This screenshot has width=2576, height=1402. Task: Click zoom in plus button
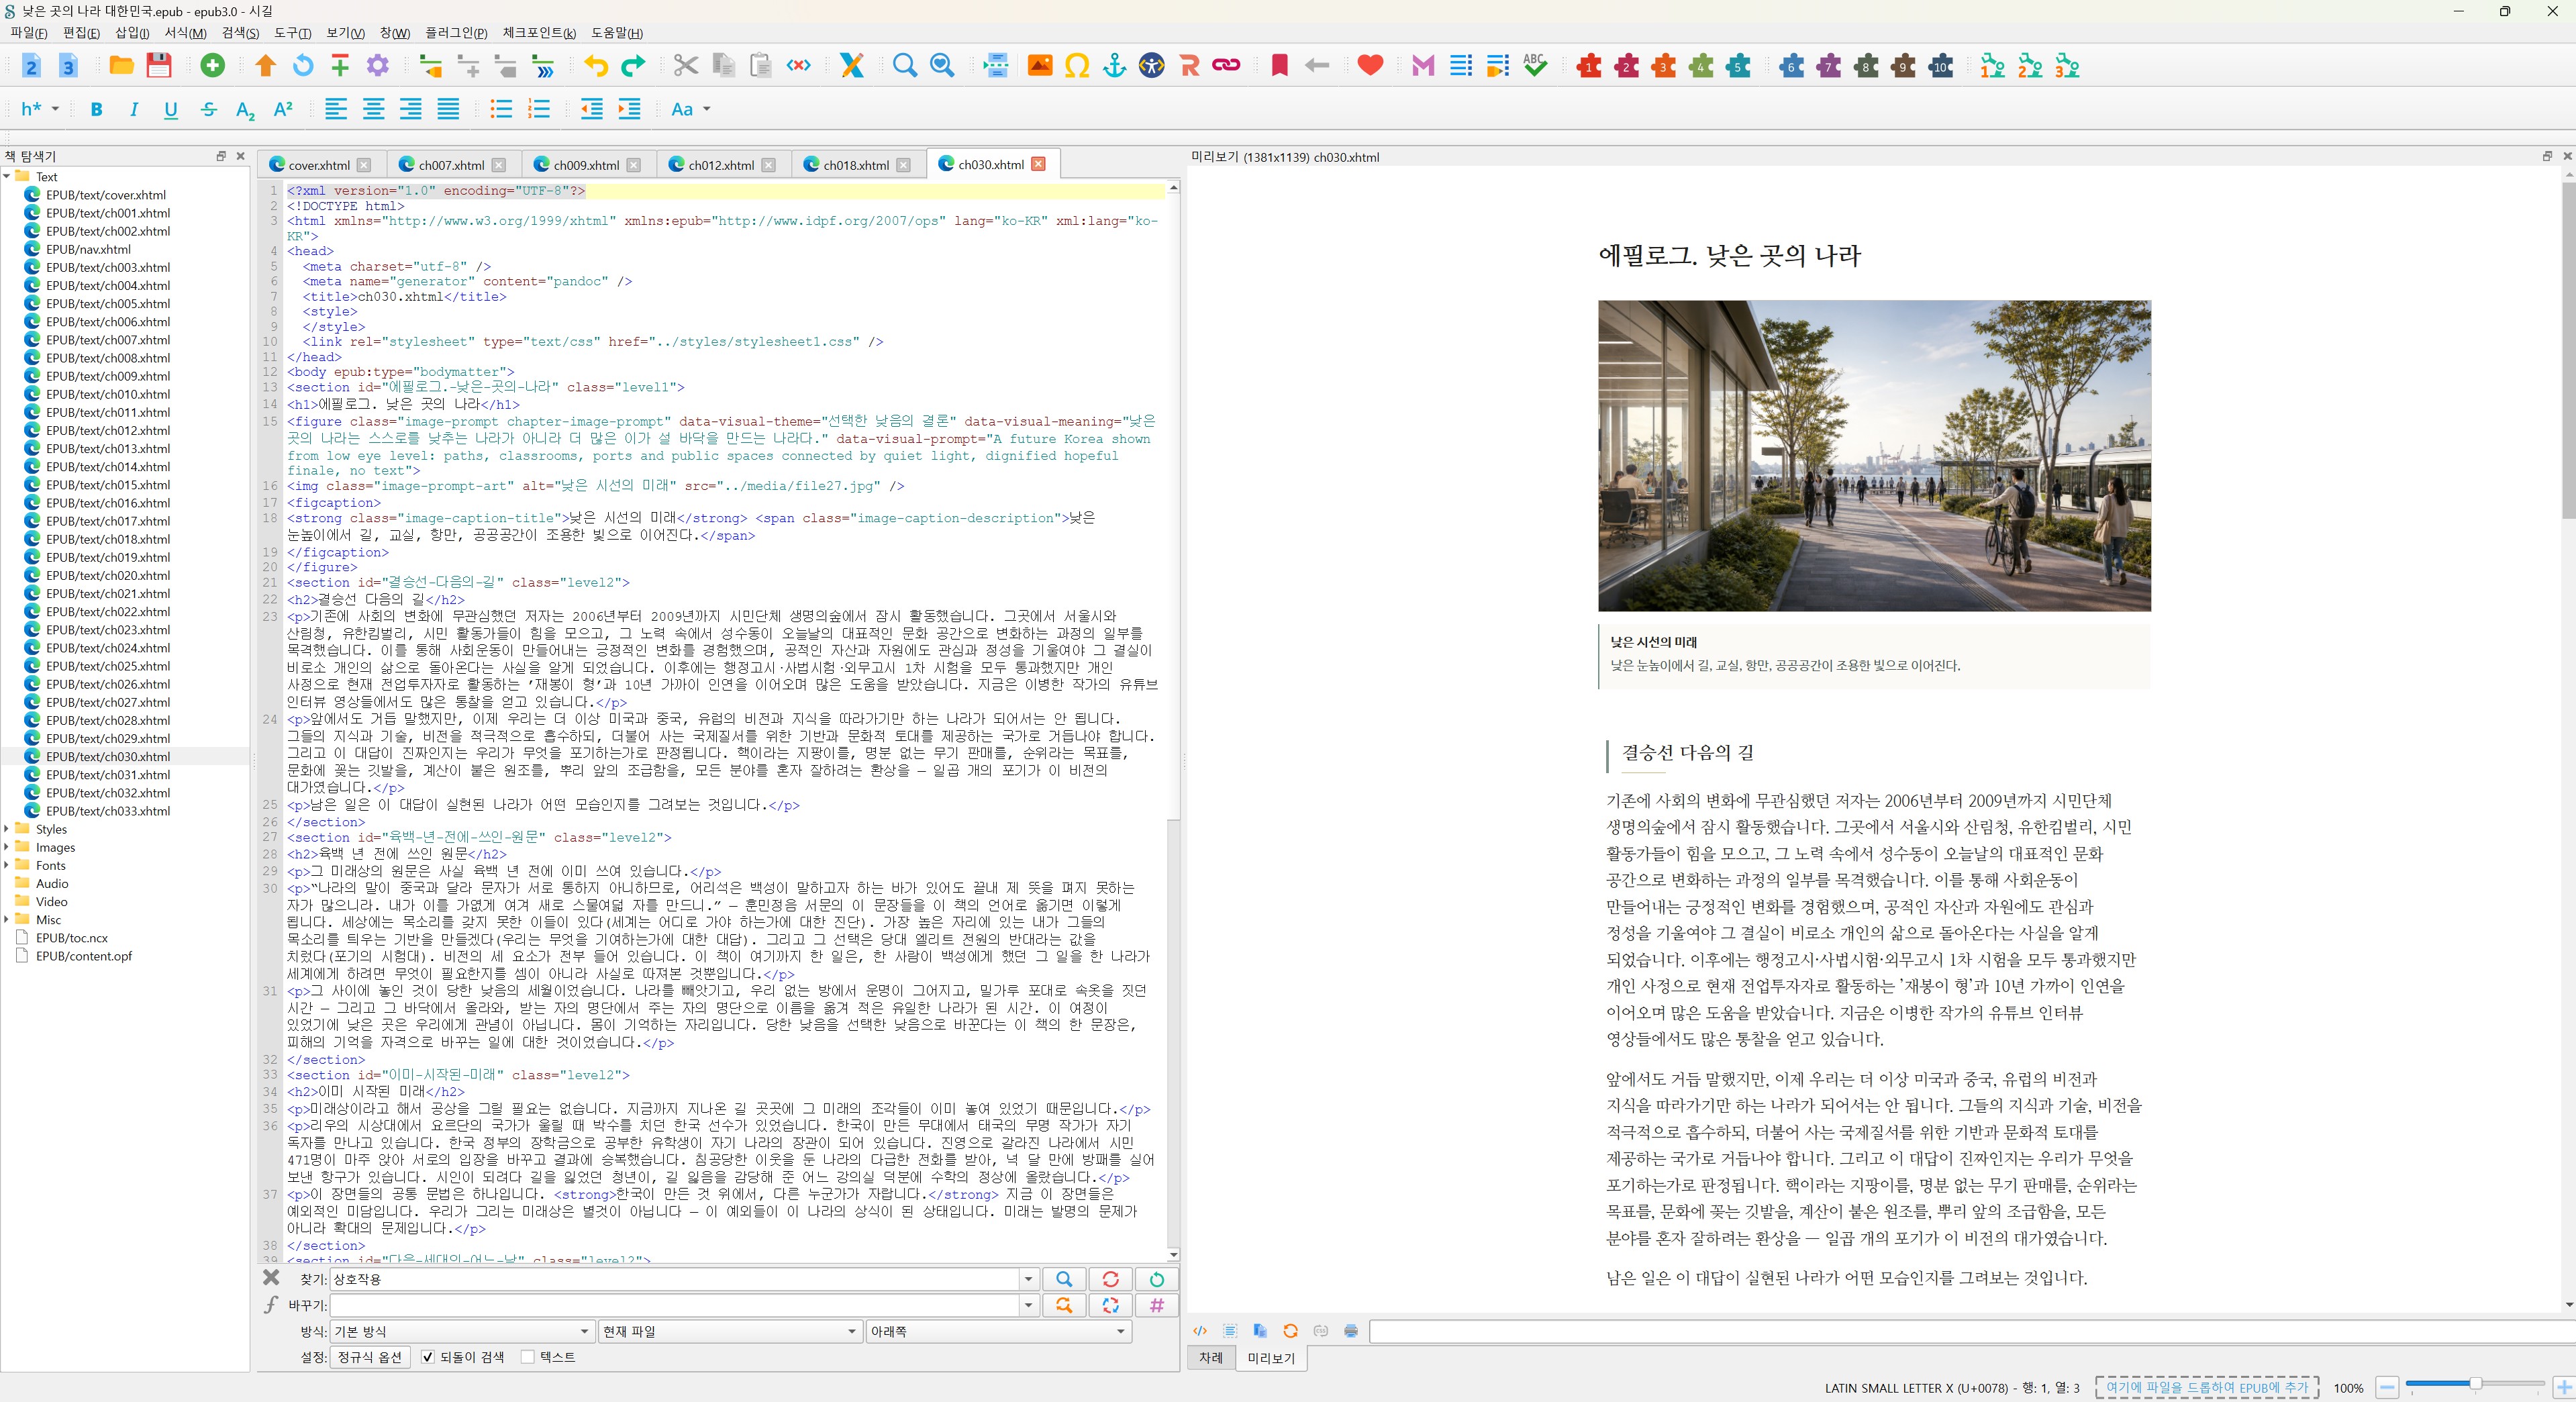[2563, 1388]
